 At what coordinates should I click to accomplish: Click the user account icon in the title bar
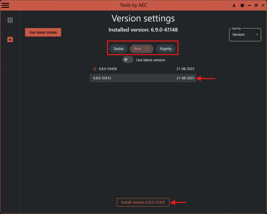pos(234,5)
